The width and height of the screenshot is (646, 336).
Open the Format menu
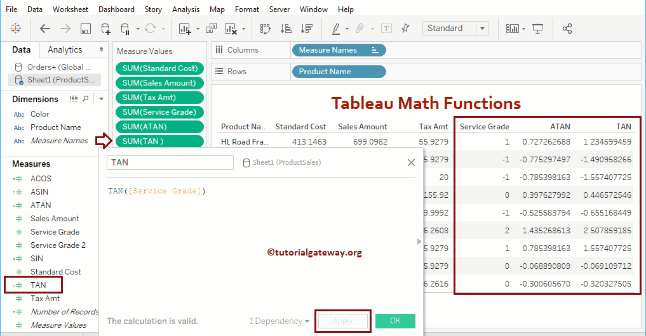(x=247, y=9)
